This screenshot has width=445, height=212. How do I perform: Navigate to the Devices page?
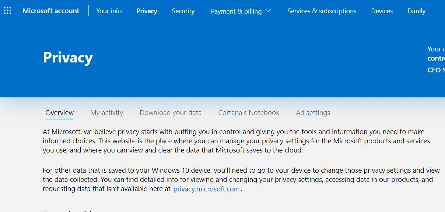(382, 11)
